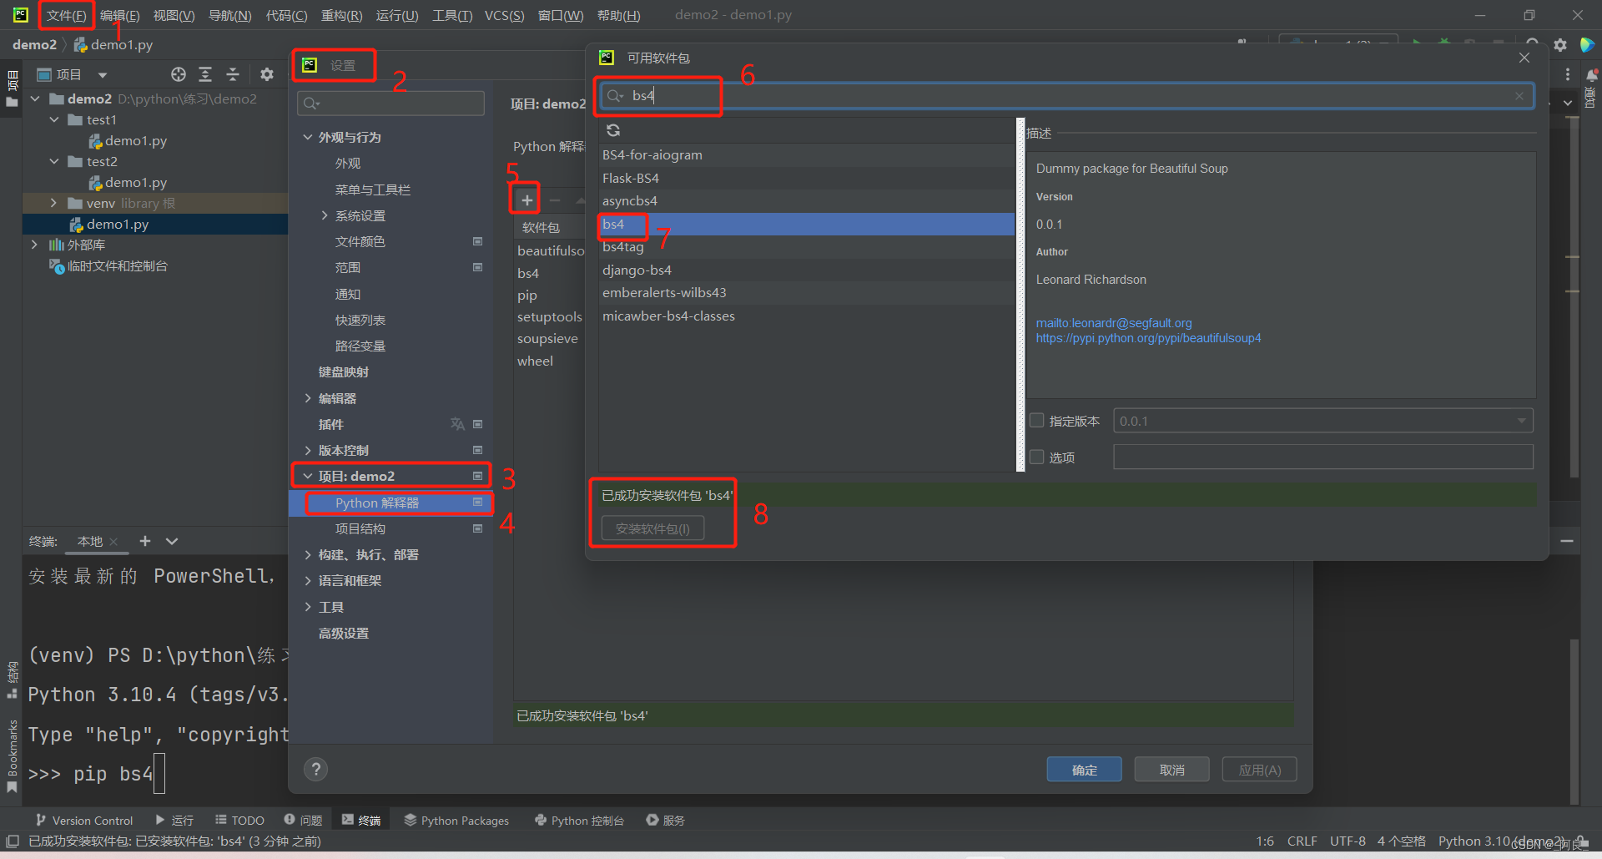Click the search magnifier in top toolbar
The height and width of the screenshot is (859, 1602).
[x=1532, y=44]
